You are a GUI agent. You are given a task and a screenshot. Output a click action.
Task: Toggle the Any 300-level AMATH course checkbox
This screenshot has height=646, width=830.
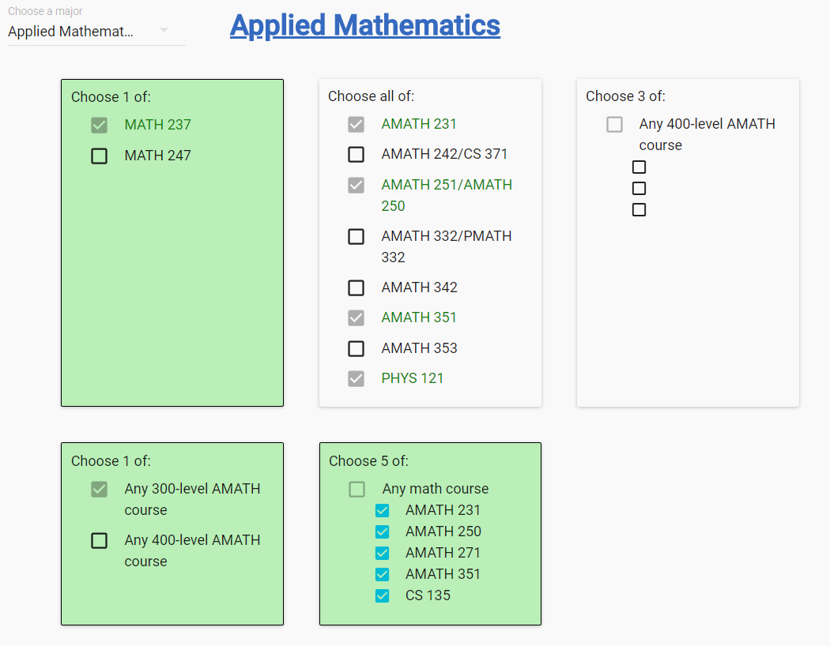[x=99, y=490]
